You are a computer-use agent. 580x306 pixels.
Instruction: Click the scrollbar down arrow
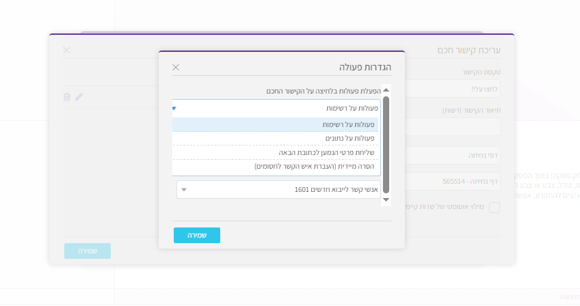coord(386,200)
